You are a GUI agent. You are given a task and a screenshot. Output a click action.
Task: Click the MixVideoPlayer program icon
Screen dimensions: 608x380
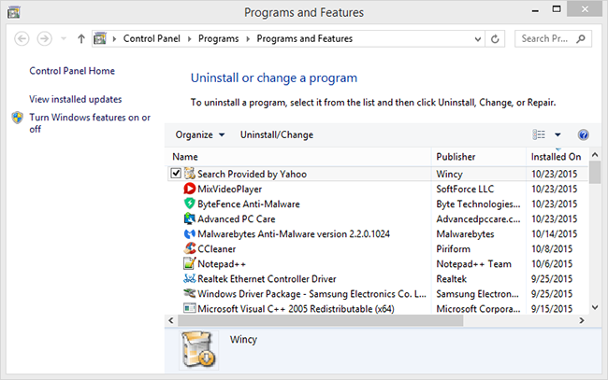pyautogui.click(x=190, y=189)
